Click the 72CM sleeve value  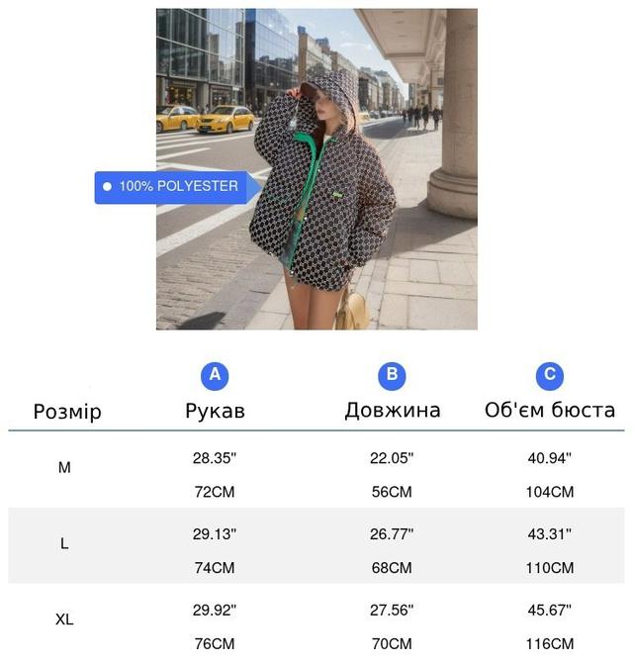(x=215, y=492)
